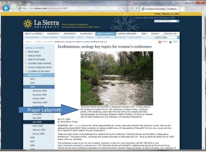Go to Future Students link
This screenshot has height=154, width=206.
coord(32,37)
